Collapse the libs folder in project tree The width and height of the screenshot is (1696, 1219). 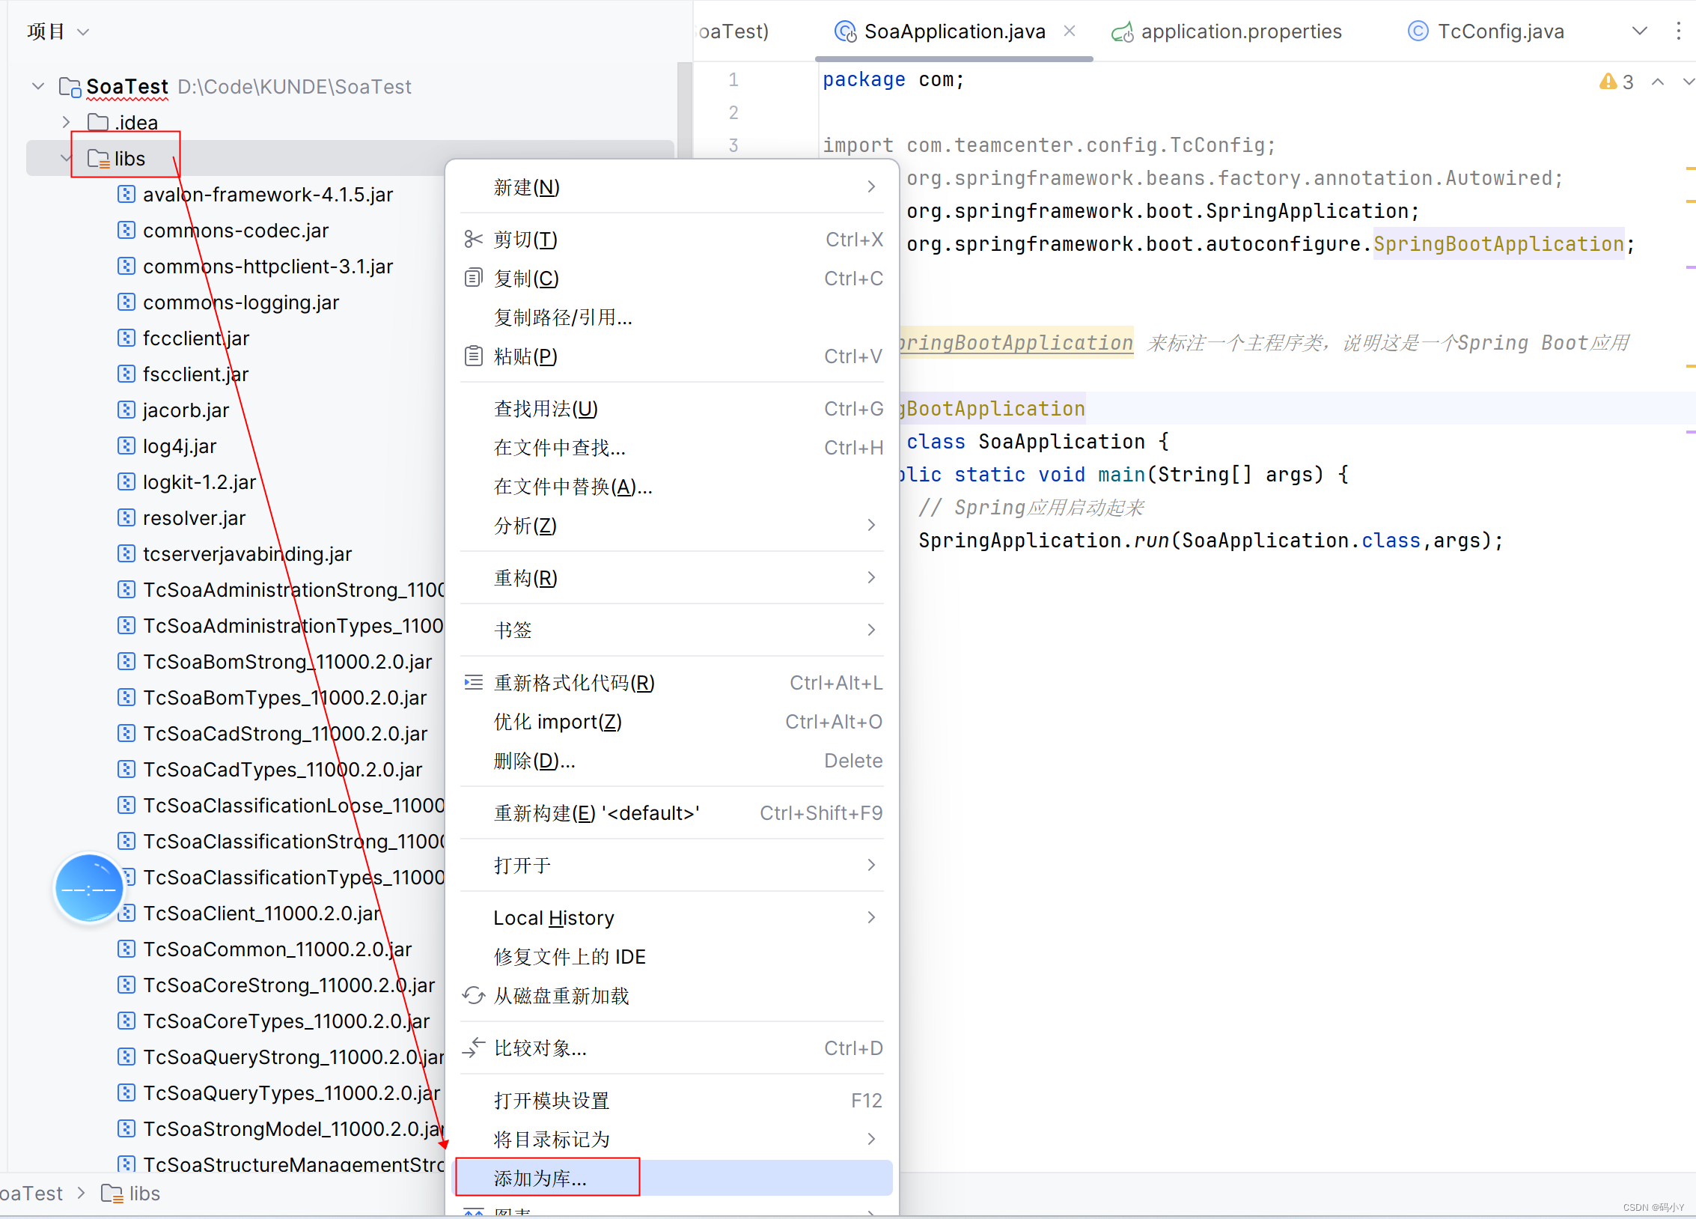click(x=64, y=157)
